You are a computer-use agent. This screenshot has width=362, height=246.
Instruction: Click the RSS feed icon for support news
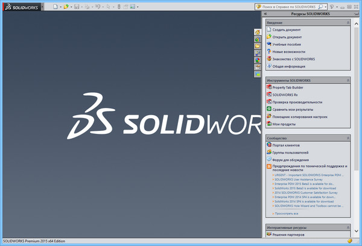[x=268, y=166]
